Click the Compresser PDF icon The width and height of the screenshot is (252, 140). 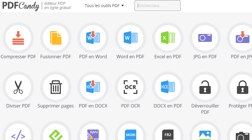point(18,38)
